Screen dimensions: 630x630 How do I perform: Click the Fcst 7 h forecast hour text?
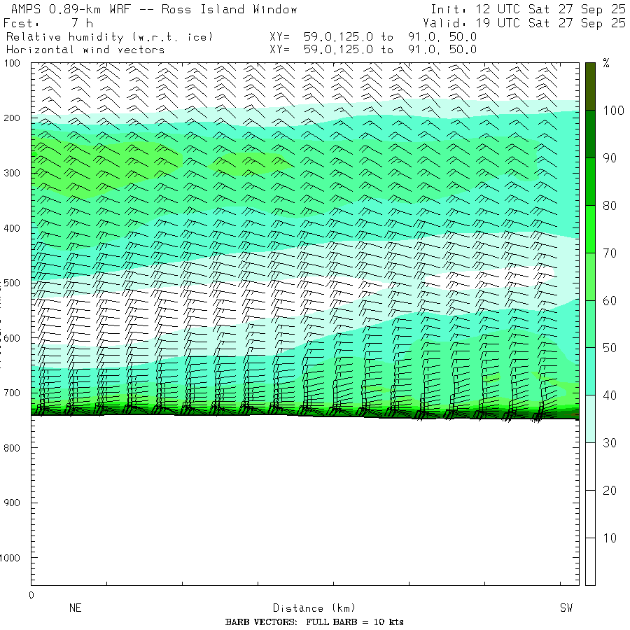[48, 23]
